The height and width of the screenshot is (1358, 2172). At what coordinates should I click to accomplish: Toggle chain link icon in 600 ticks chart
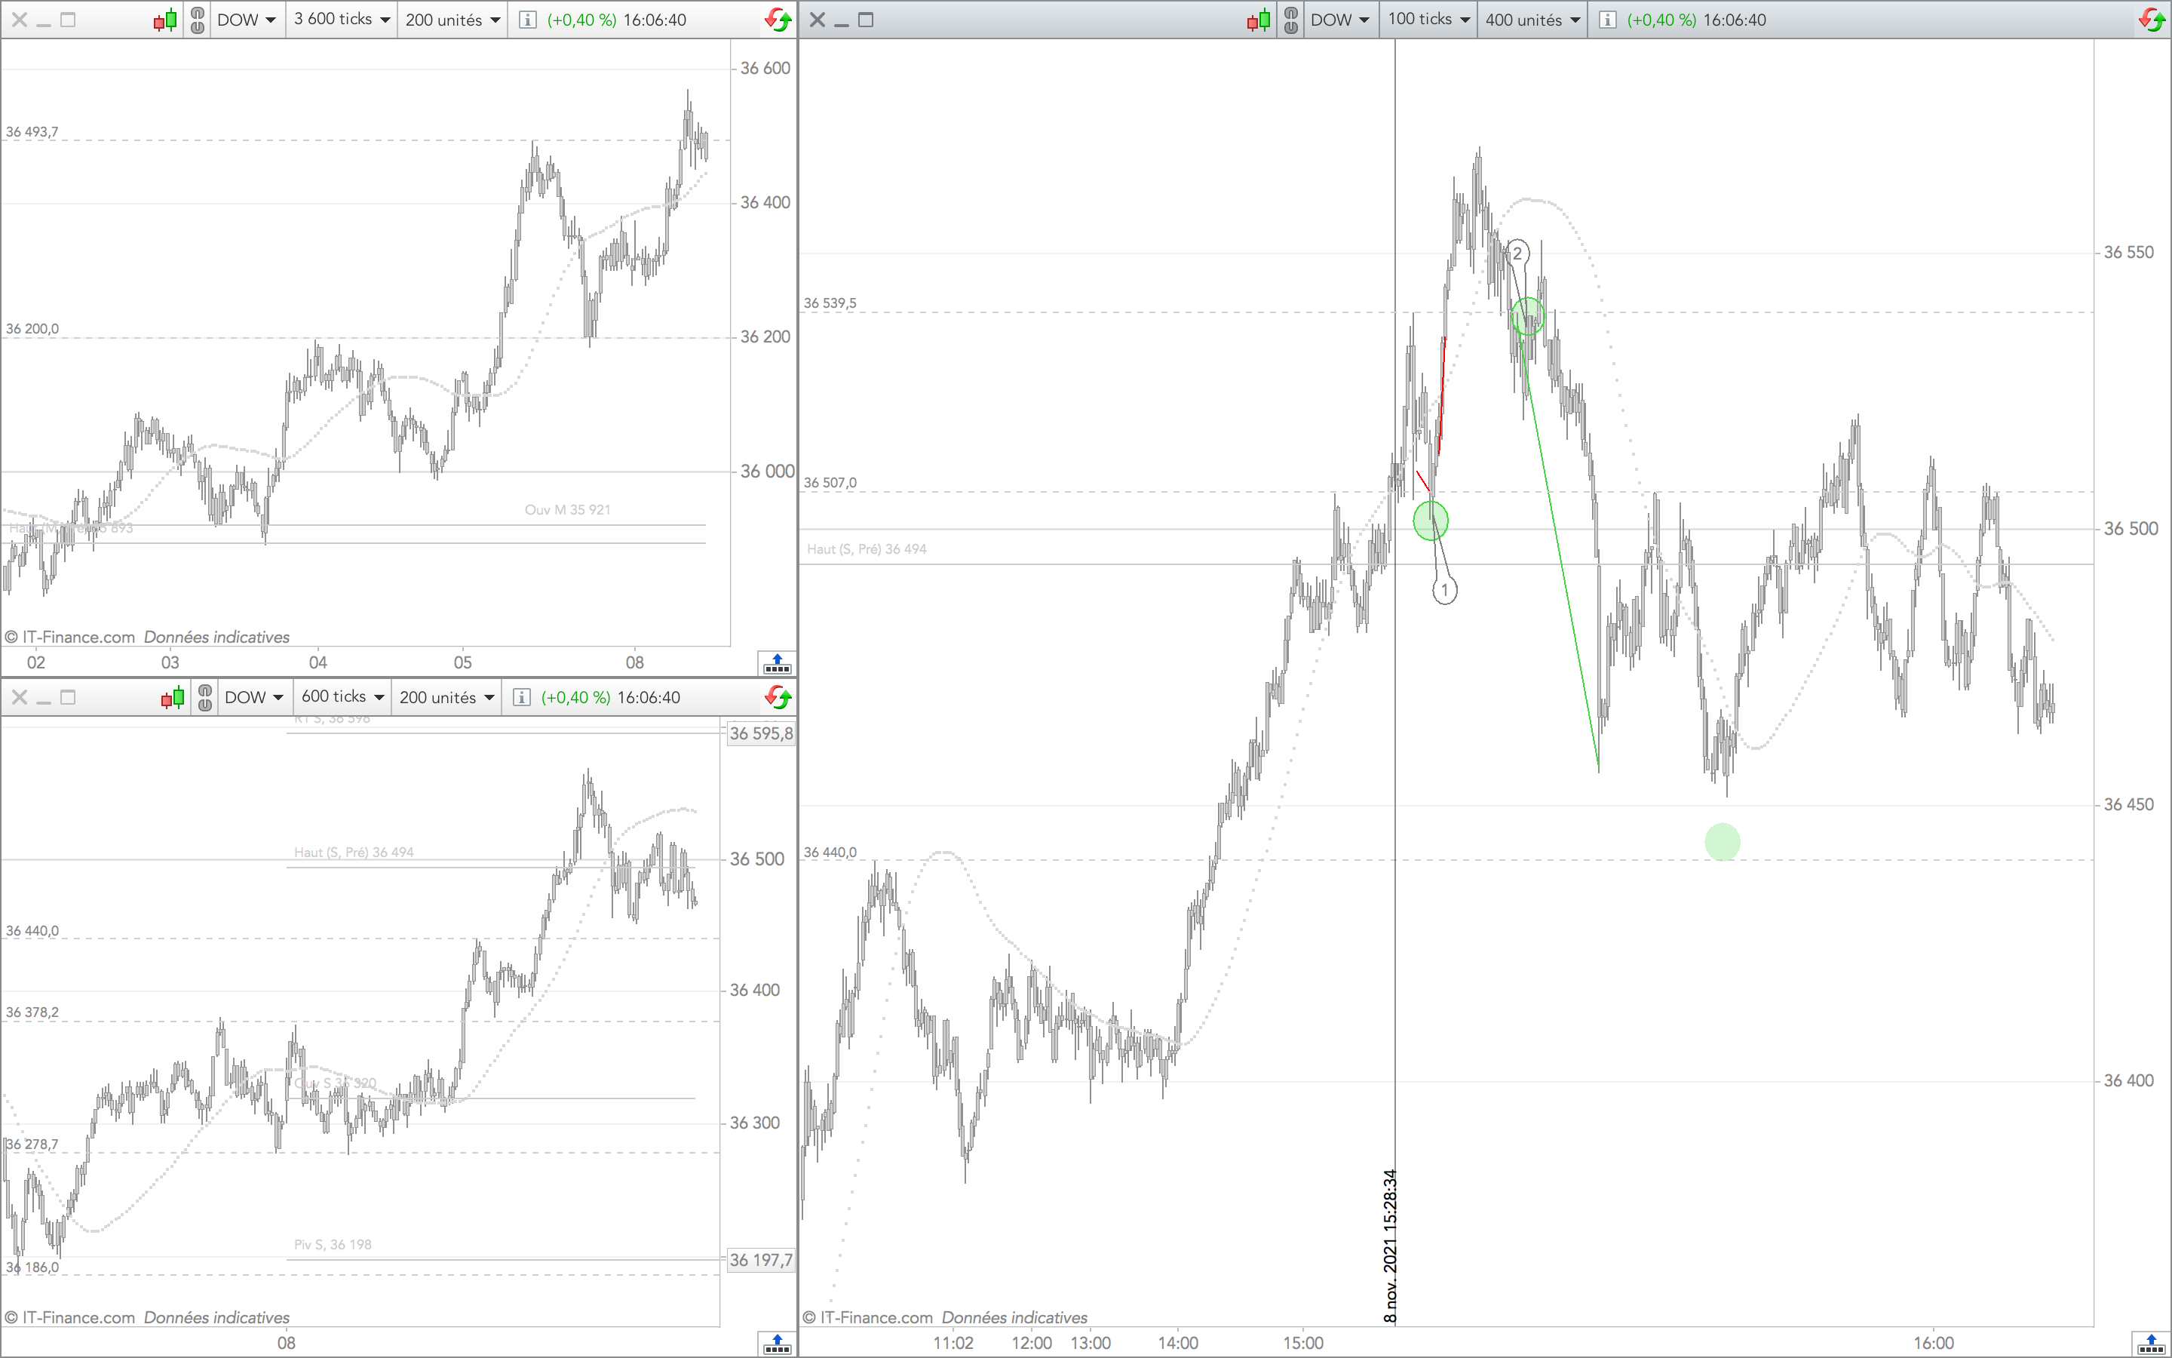pos(204,698)
